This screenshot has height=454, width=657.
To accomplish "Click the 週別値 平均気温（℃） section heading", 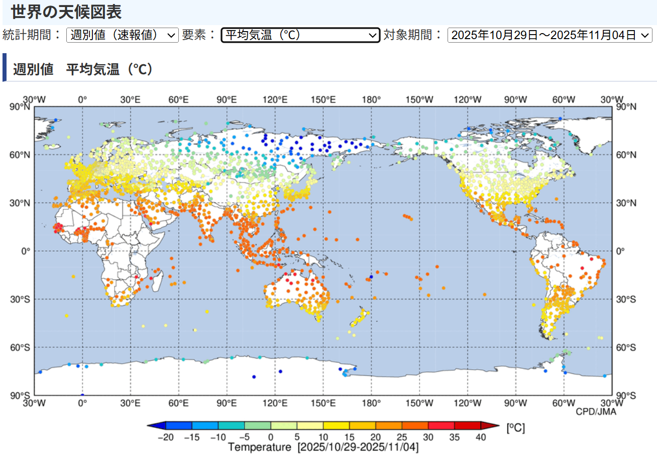I will coord(83,69).
